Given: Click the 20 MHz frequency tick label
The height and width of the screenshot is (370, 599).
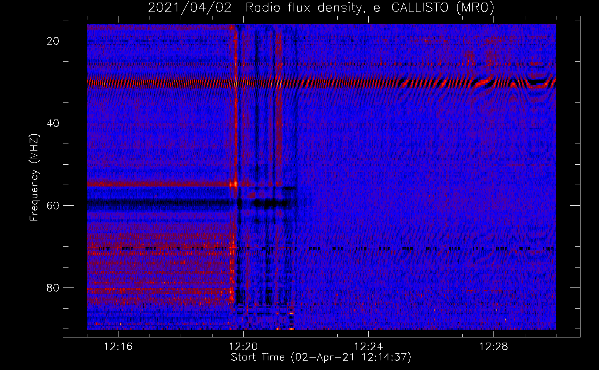Looking at the screenshot, I should pyautogui.click(x=53, y=41).
